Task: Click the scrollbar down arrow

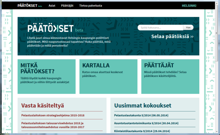Action: 217,132
